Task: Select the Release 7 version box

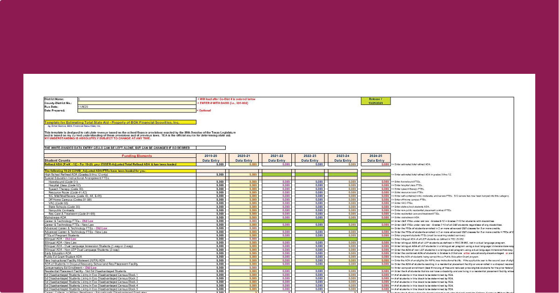Action: click(x=375, y=101)
